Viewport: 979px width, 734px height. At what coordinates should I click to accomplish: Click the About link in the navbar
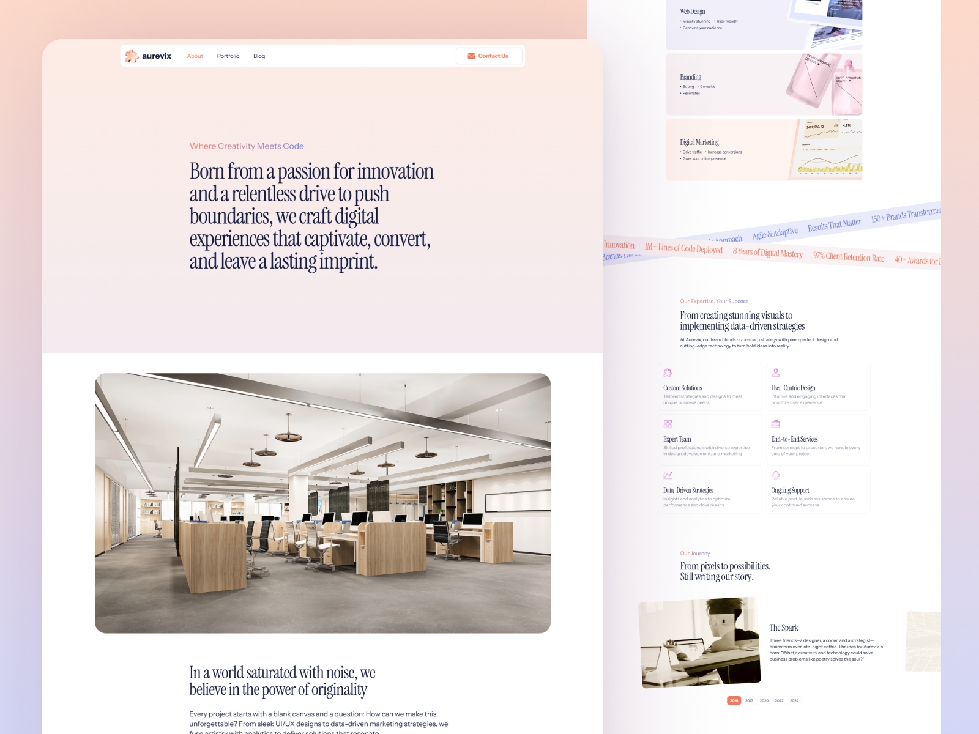point(195,56)
